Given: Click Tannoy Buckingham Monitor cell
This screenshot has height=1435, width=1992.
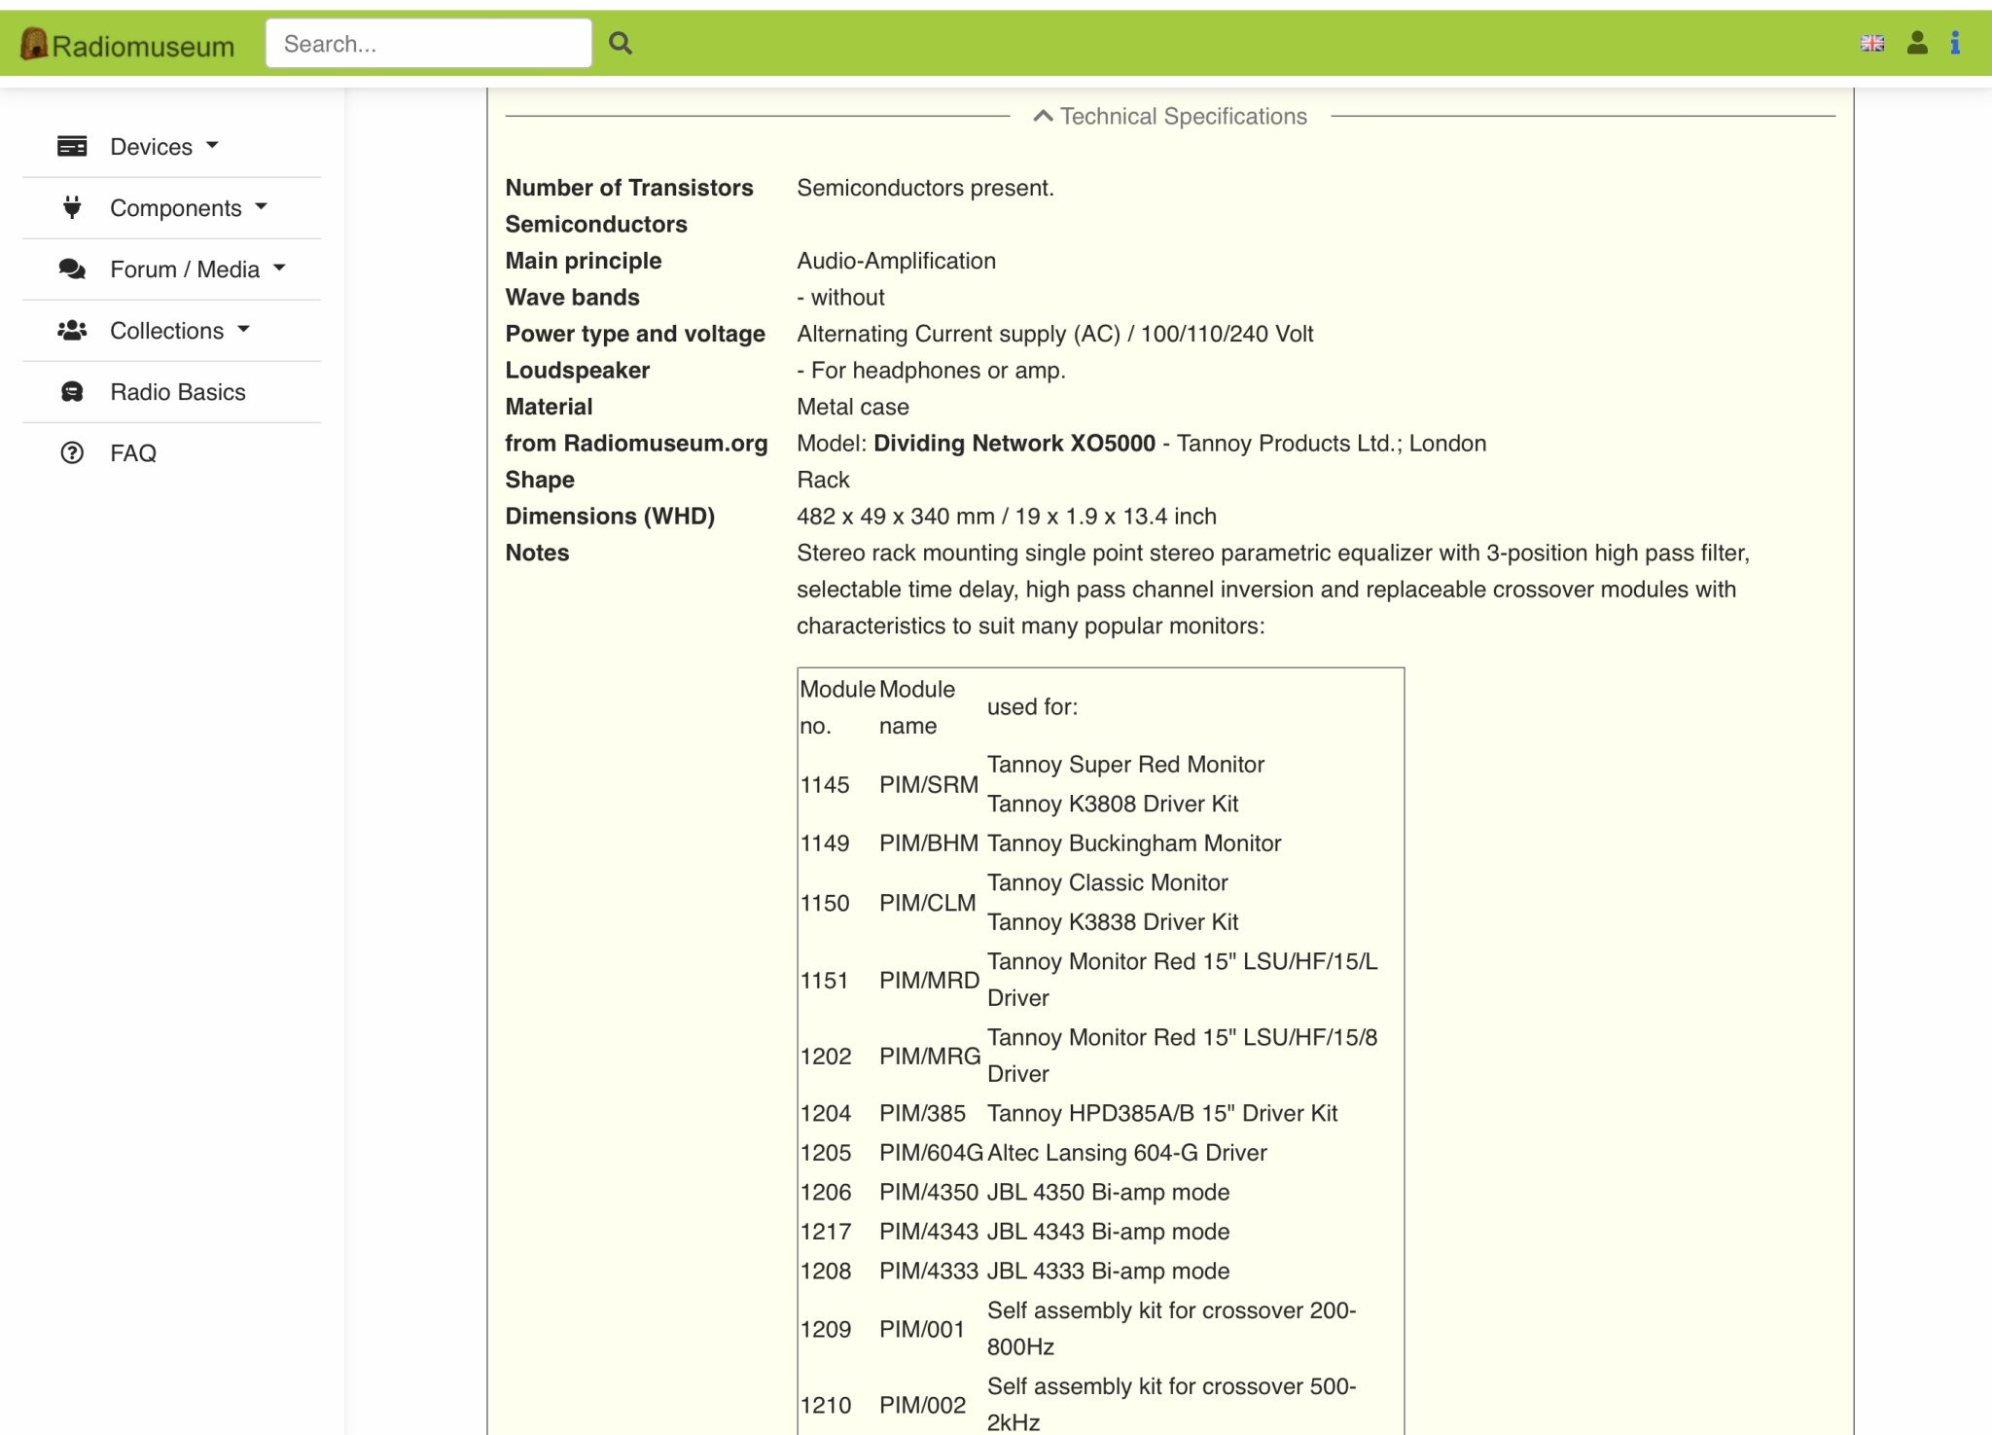Looking at the screenshot, I should click(1134, 843).
